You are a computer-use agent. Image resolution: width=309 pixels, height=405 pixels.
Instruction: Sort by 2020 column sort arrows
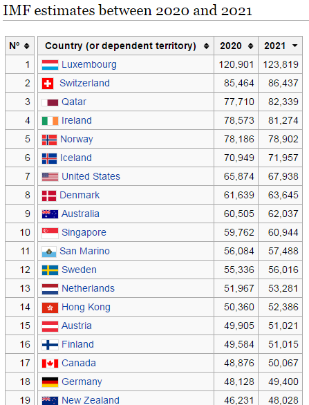tap(250, 46)
